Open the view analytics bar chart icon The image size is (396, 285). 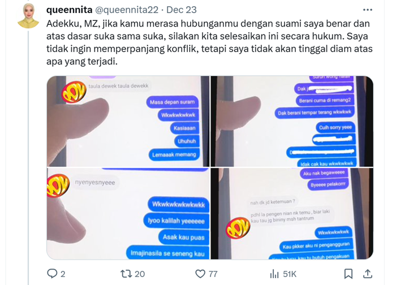coord(274,274)
